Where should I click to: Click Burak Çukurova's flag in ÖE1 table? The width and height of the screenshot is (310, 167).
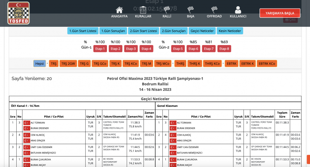tap(27, 160)
